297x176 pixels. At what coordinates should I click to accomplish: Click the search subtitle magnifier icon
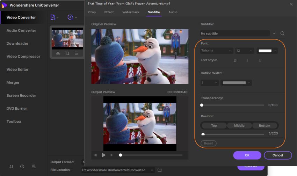coord(282,33)
